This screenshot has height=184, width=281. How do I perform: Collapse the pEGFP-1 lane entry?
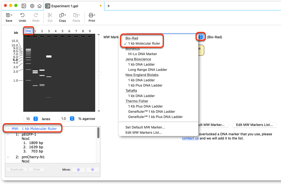[8, 134]
